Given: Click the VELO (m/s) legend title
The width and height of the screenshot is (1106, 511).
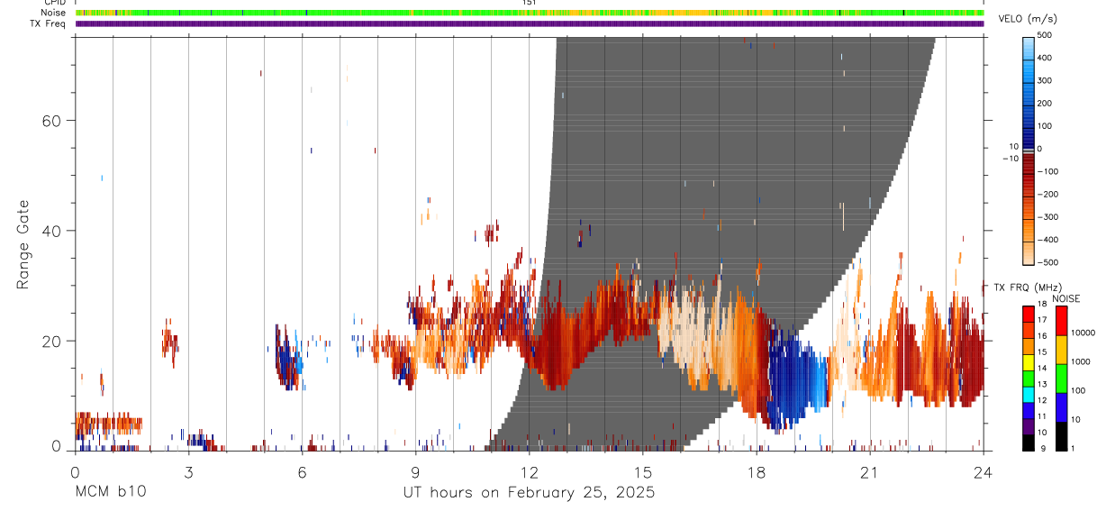Looking at the screenshot, I should click(x=1028, y=19).
